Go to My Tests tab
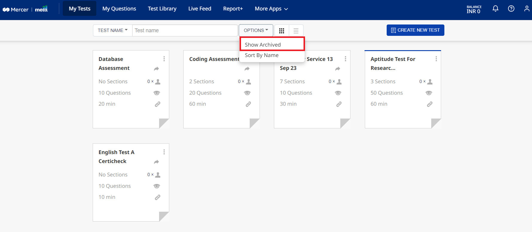 point(80,9)
